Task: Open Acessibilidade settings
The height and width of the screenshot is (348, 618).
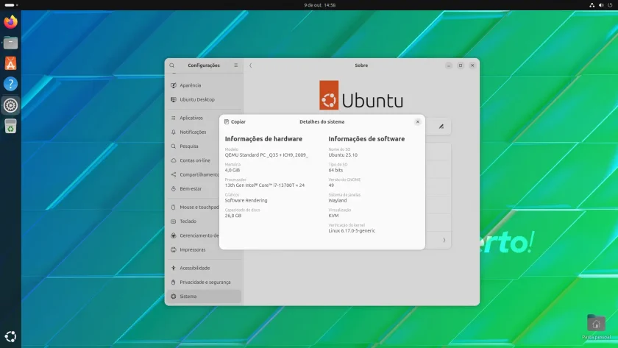Action: [x=204, y=268]
